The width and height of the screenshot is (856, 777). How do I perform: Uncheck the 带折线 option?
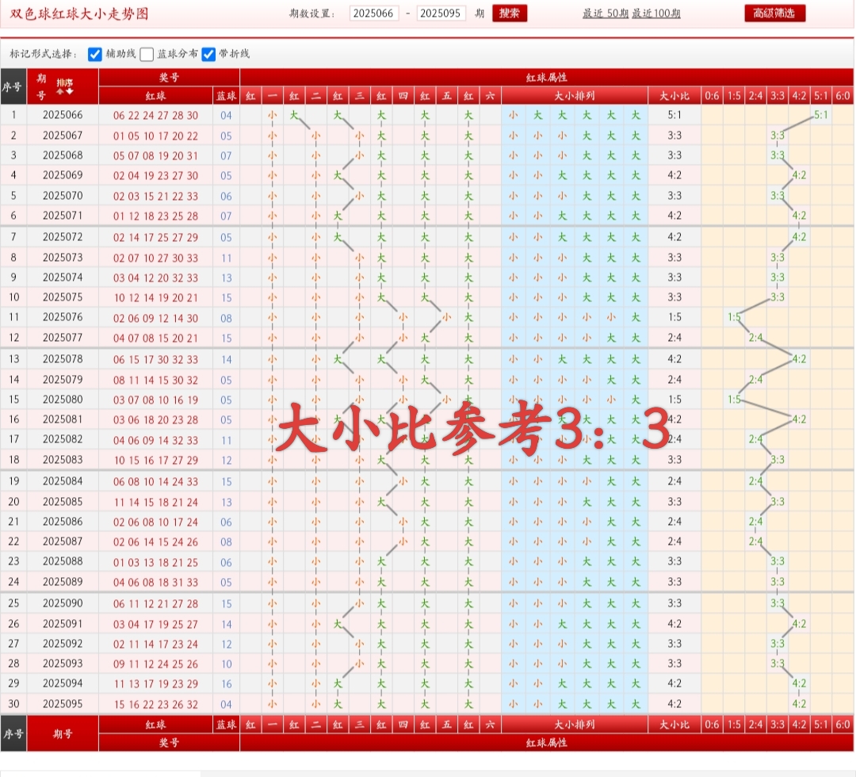[x=208, y=54]
